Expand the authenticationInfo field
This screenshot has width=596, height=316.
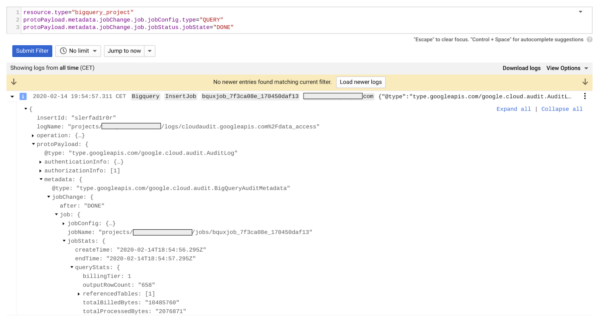41,162
